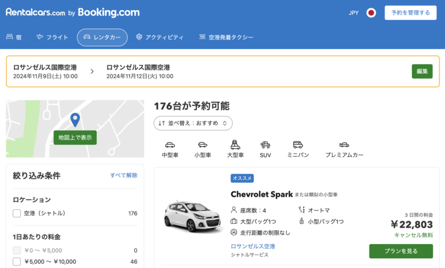Image resolution: width=445 pixels, height=268 pixels.
Task: Click the disabled ¥0〜¥5,000 checkbox
Action: click(17, 250)
